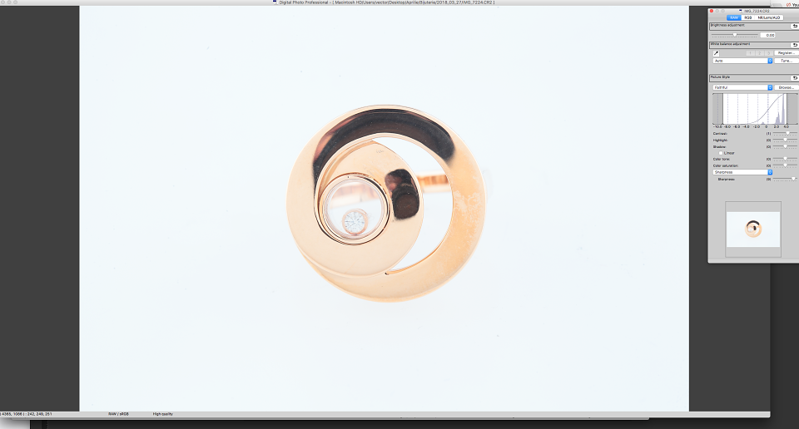Screen dimensions: 799x429
Task: Enable the Linear checkbox
Action: [x=721, y=153]
